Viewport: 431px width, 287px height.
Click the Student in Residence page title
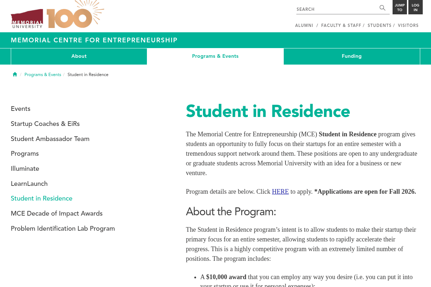tap(268, 111)
